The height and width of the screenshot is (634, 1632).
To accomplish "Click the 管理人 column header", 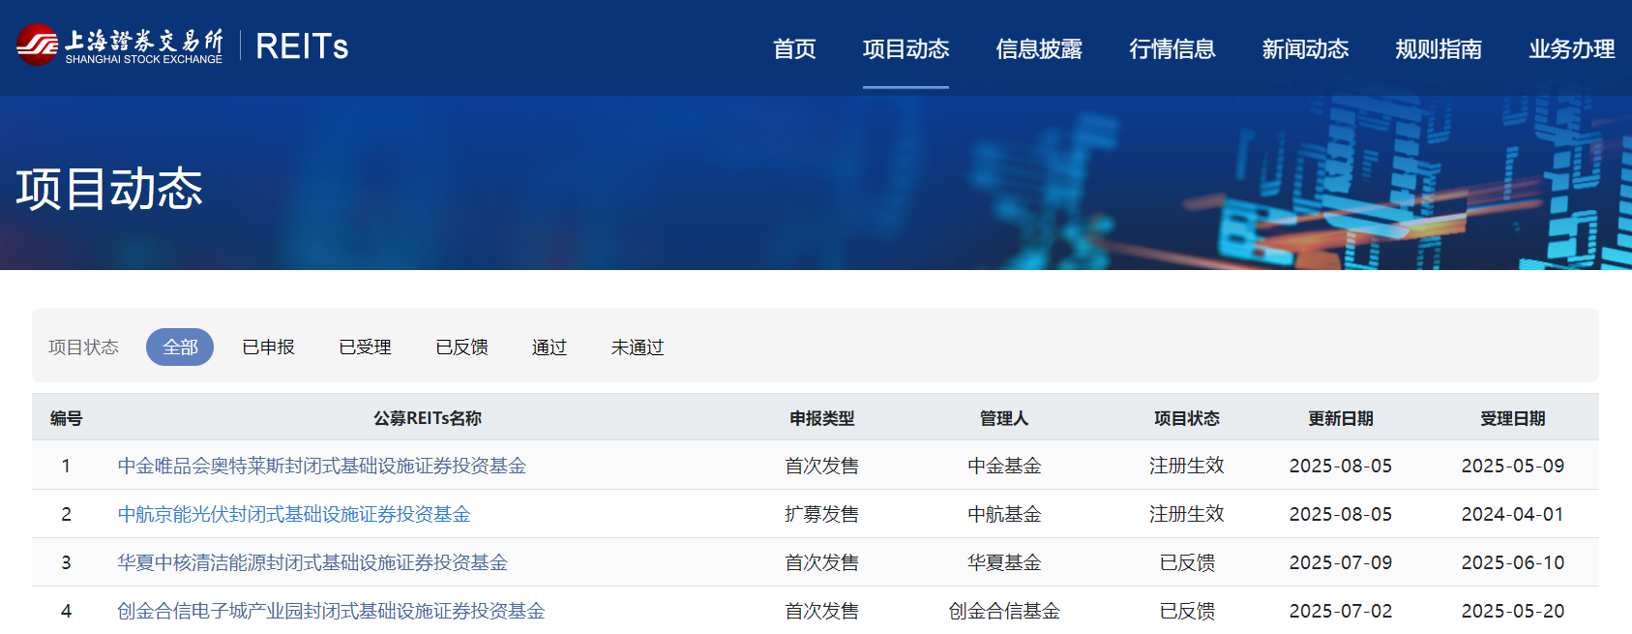I will click(1004, 418).
